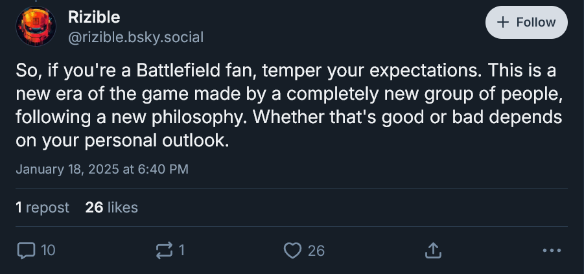Click the word 'Battlefield' in the post

pyautogui.click(x=202, y=70)
